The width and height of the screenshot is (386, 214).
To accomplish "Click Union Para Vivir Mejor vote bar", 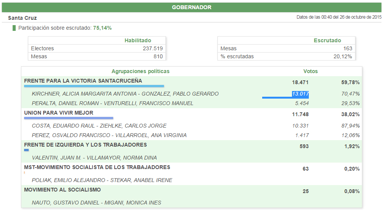I will click(x=69, y=118).
